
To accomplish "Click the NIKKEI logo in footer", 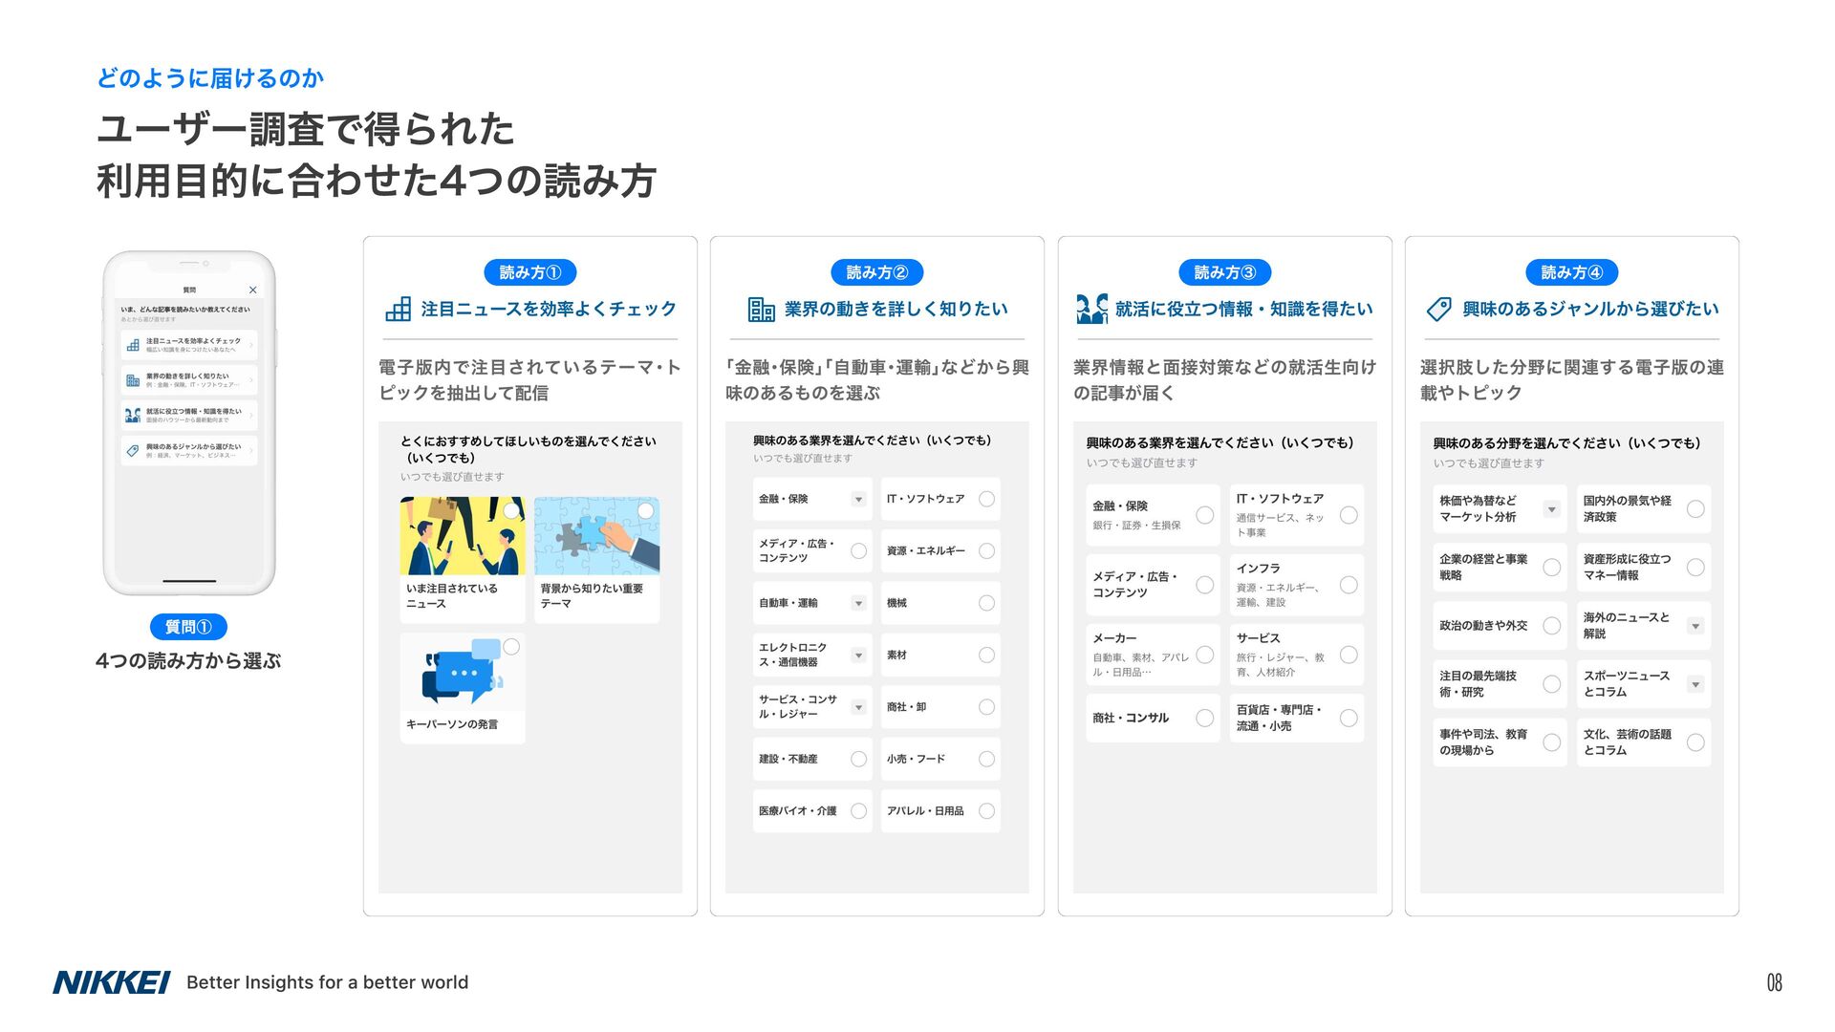I will 111,982.
